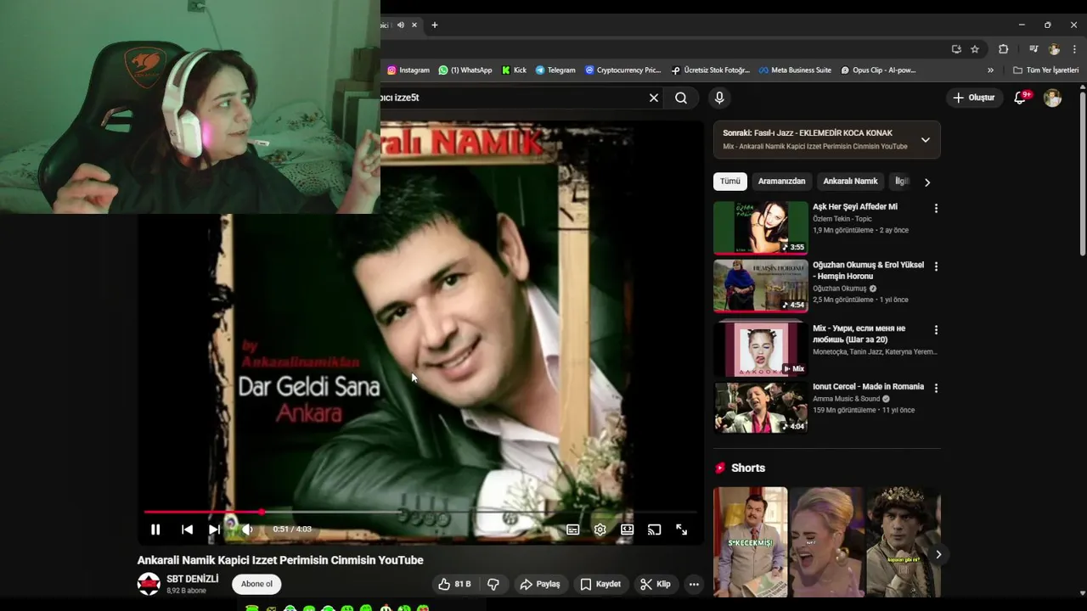
Task: Open WhatsApp bookmark
Action: click(x=465, y=70)
